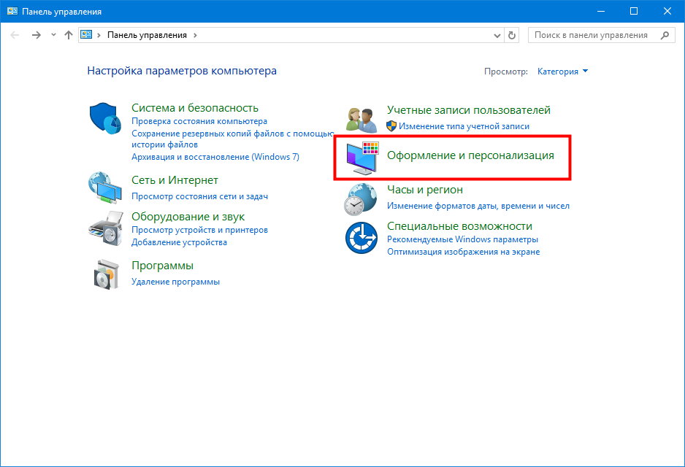The width and height of the screenshot is (685, 467).
Task: Expand chevron after Панель управления breadcrumb
Action: click(195, 35)
